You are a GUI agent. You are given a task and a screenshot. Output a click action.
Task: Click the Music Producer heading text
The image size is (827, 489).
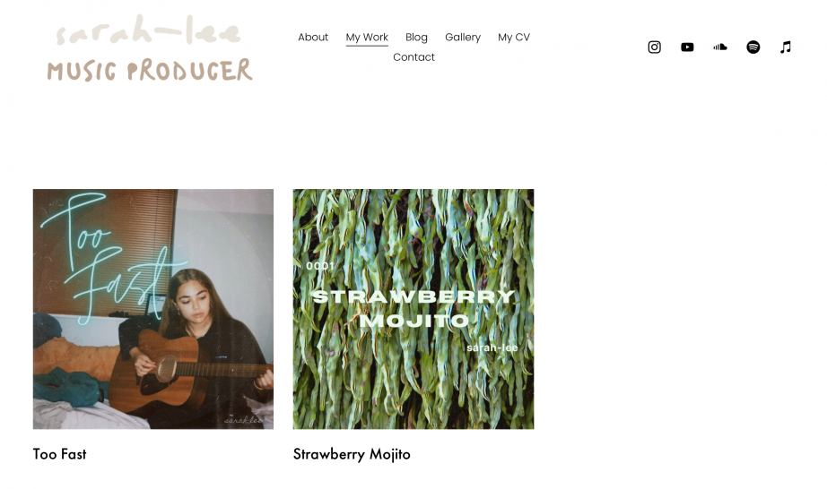pos(150,70)
